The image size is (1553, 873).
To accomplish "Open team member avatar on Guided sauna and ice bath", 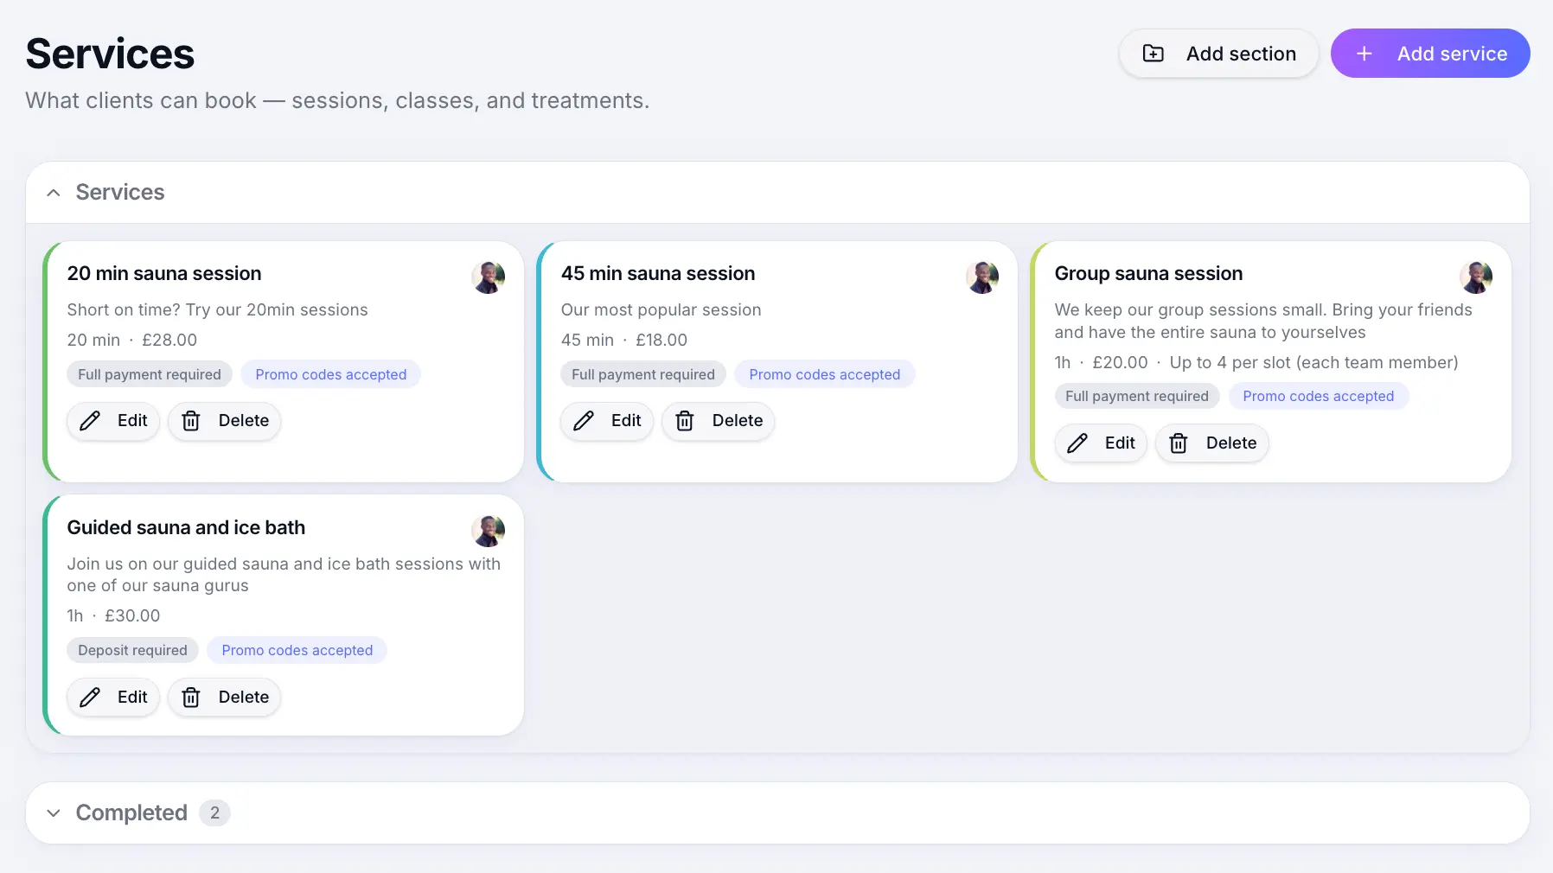I will click(489, 531).
